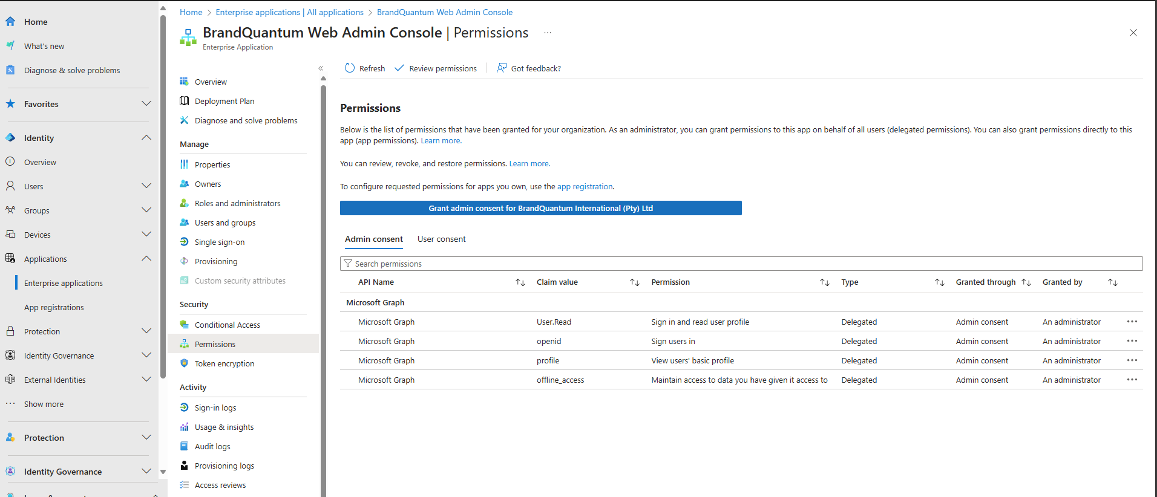Screen dimensions: 1157x497
Task: Open row actions for the User.Read permission
Action: tap(1132, 322)
